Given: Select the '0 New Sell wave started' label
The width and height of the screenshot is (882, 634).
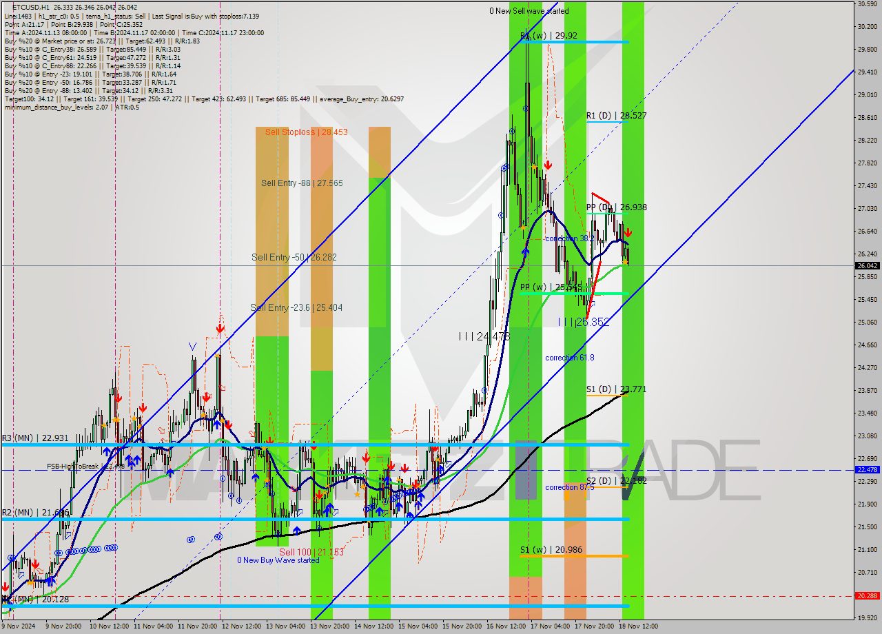Looking at the screenshot, I should [x=529, y=11].
